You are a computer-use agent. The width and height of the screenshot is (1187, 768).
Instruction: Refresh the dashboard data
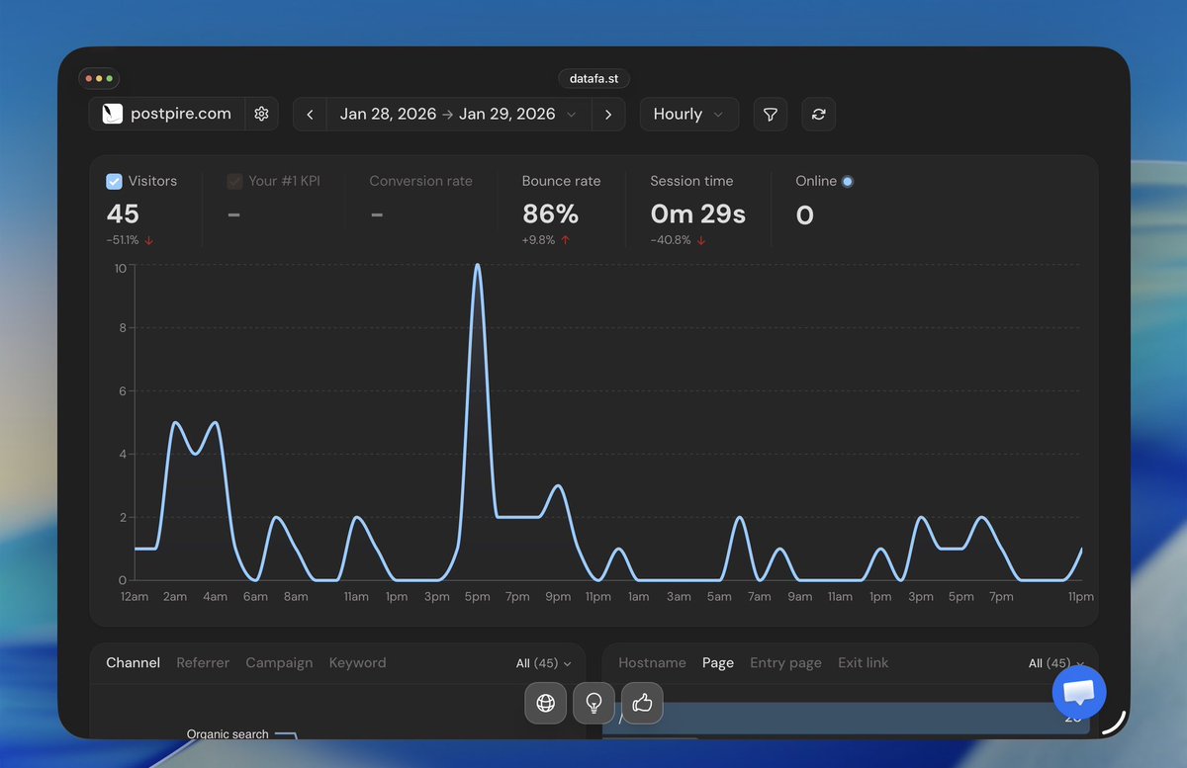(818, 114)
